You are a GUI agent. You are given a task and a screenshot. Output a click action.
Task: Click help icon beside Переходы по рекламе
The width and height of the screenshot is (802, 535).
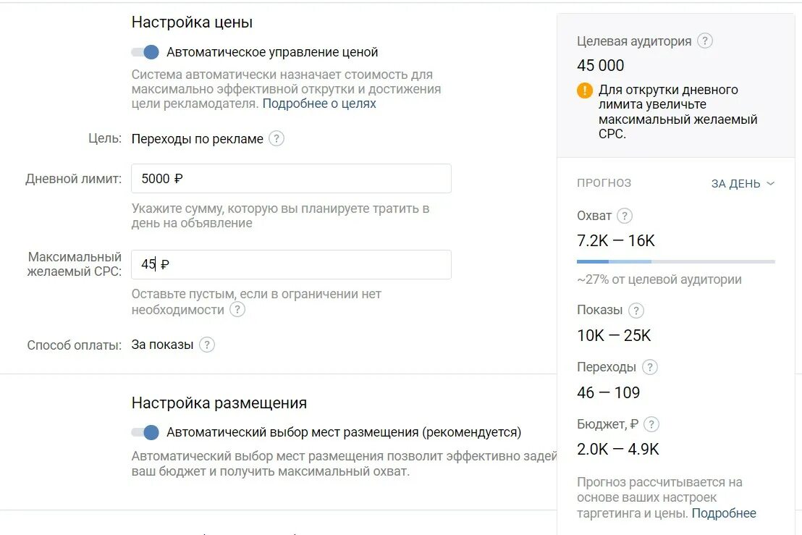(277, 138)
